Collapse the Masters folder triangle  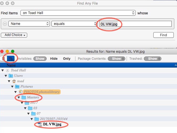click(x=19, y=97)
